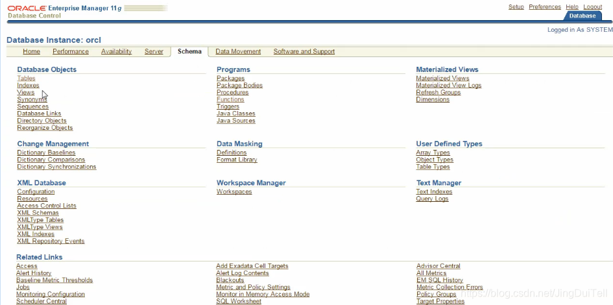
Task: Open Monitoring Configuration link
Action: pyautogui.click(x=51, y=294)
